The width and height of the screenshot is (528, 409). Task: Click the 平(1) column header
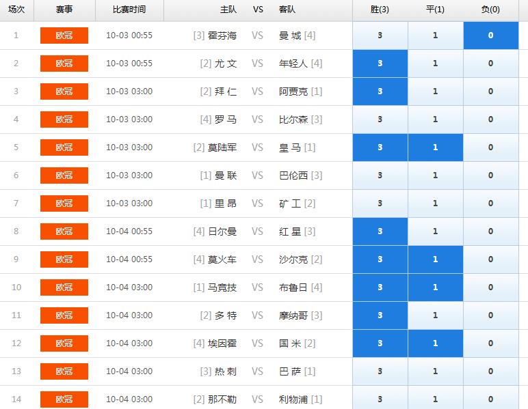[x=435, y=10]
